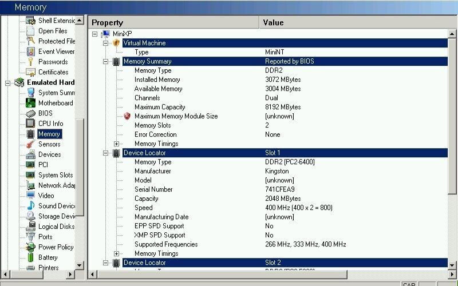The width and height of the screenshot is (458, 286).
Task: Open the Printers tree item
Action: (49, 267)
